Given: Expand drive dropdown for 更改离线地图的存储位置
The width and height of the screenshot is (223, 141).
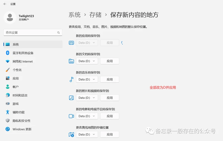Looking at the screenshot, I should click(x=87, y=134).
